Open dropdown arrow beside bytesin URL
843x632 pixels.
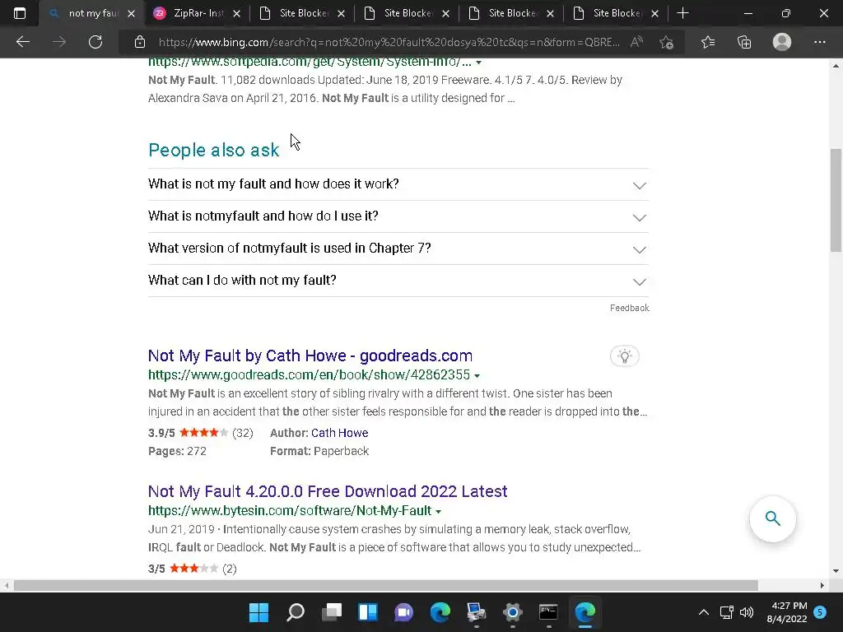[x=439, y=512]
